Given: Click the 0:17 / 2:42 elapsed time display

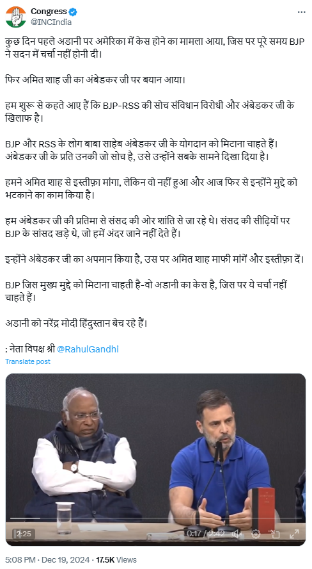Looking at the screenshot, I should (206, 533).
